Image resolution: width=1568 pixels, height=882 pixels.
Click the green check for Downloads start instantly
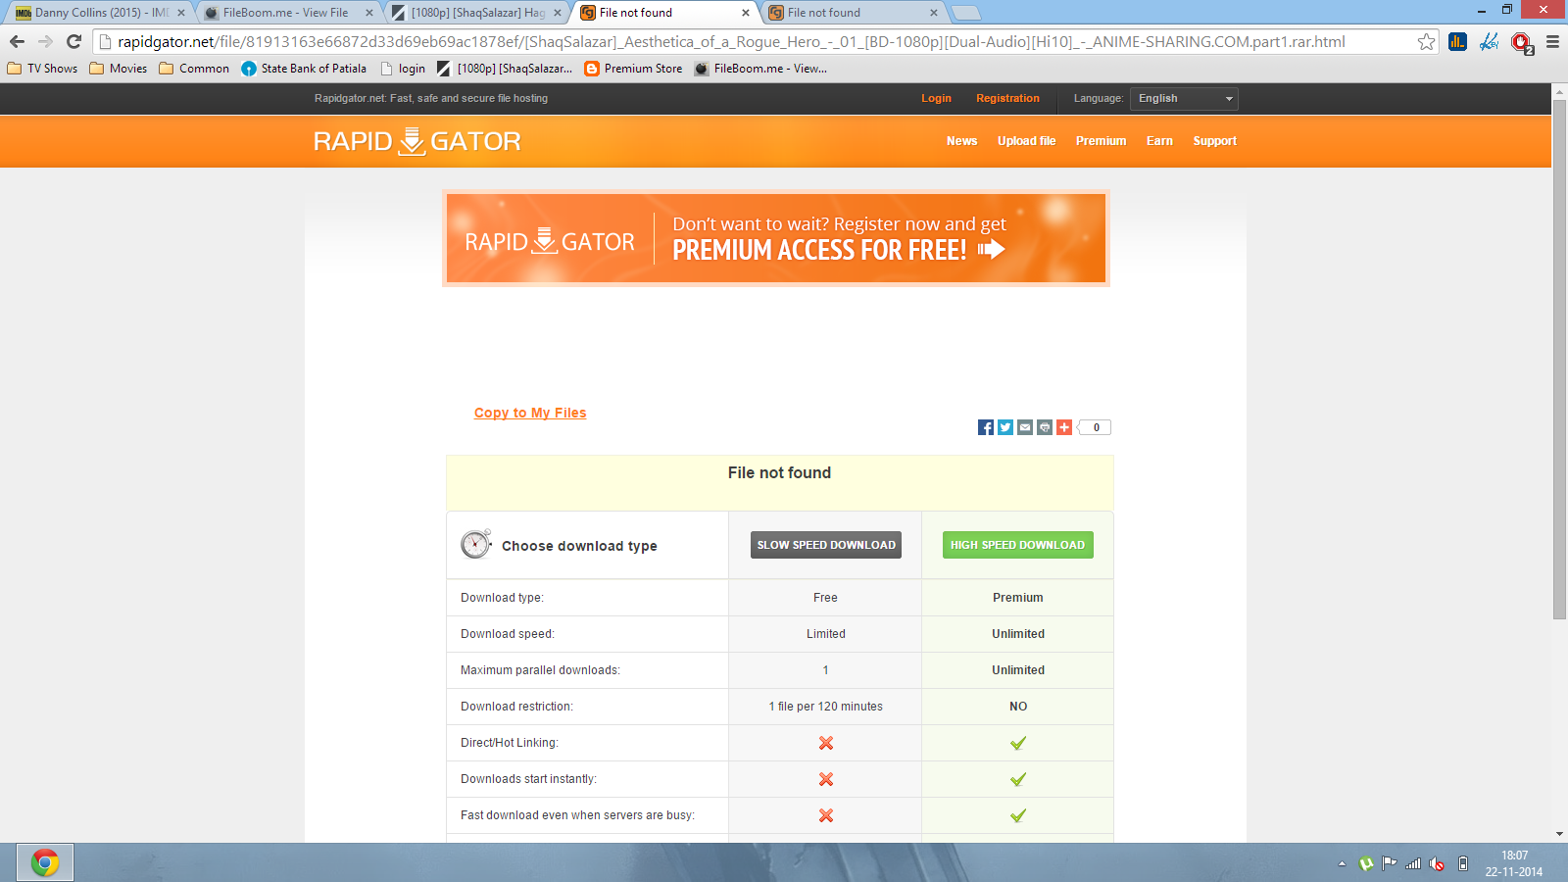1018,779
